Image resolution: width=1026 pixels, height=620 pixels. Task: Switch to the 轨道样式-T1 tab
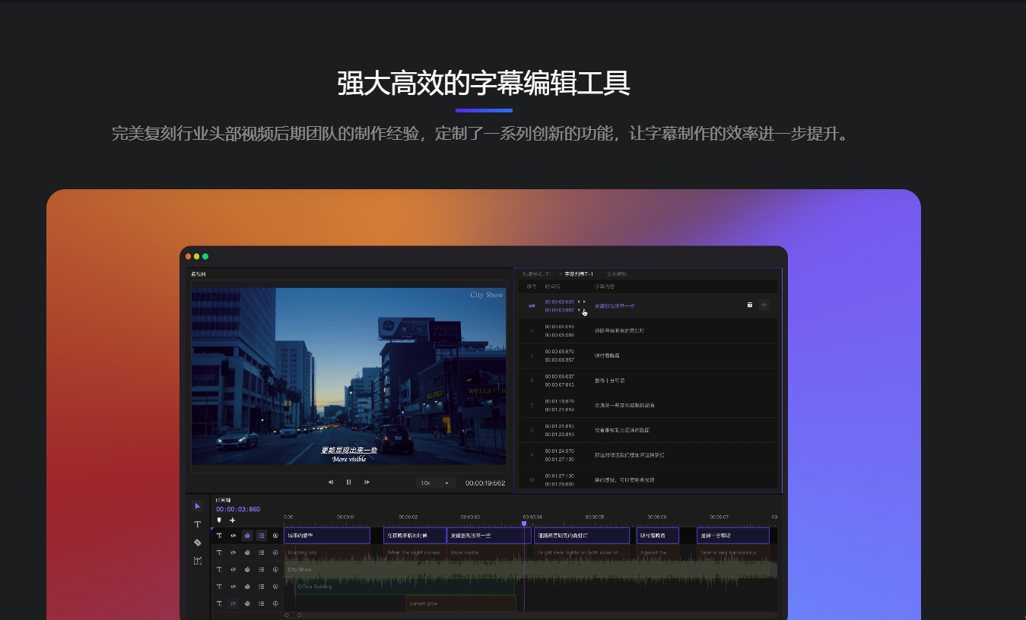[x=536, y=274]
